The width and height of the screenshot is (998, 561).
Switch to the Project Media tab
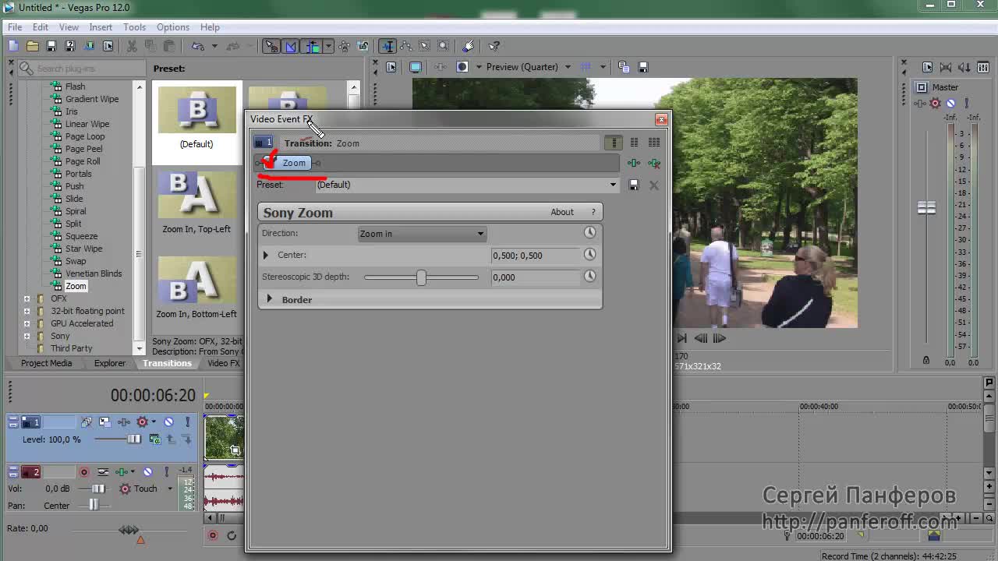(x=46, y=363)
